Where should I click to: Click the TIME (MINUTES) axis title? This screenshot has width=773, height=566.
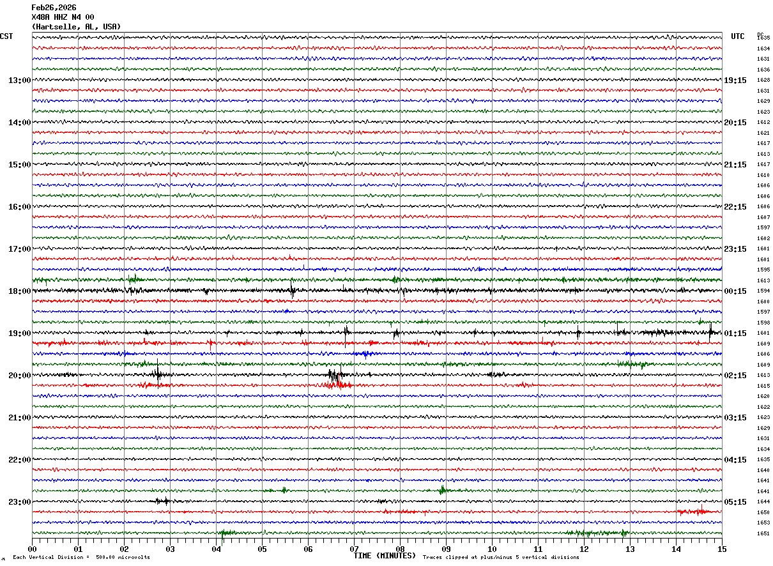385,556
